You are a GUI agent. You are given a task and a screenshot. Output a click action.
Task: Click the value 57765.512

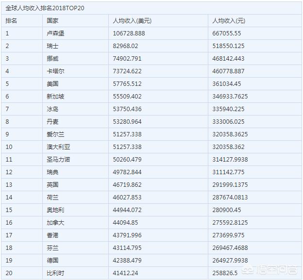(127, 84)
